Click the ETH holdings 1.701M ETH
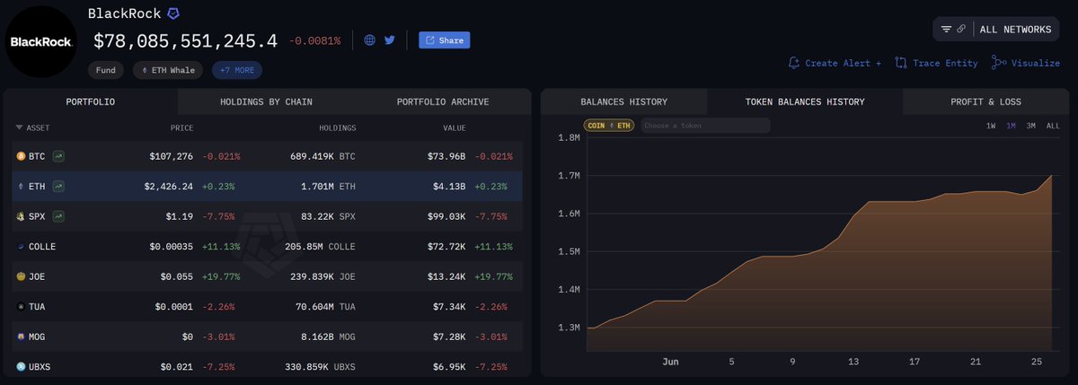The height and width of the screenshot is (385, 1078). tap(325, 187)
